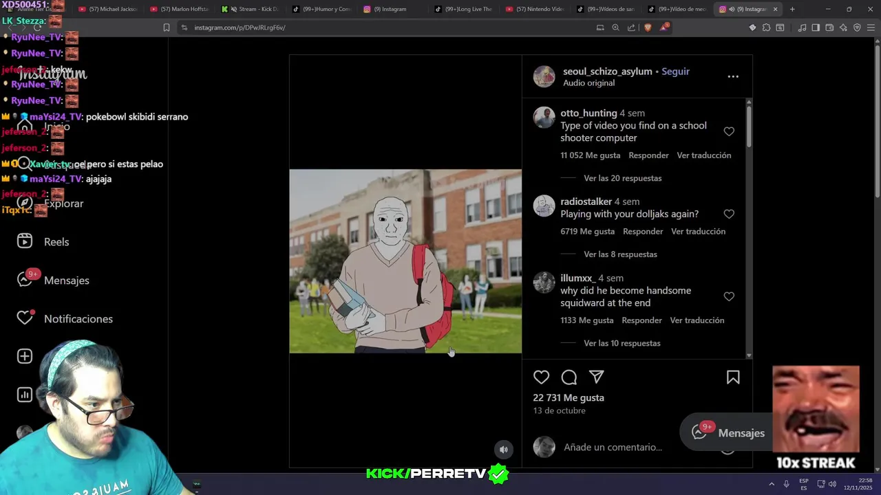Open the browser hamburger menu
The height and width of the screenshot is (495, 881).
871,27
